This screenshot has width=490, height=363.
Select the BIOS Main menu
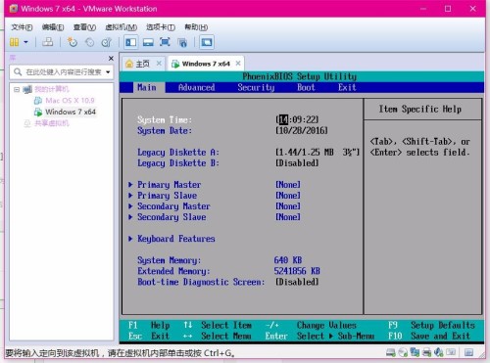(x=147, y=87)
